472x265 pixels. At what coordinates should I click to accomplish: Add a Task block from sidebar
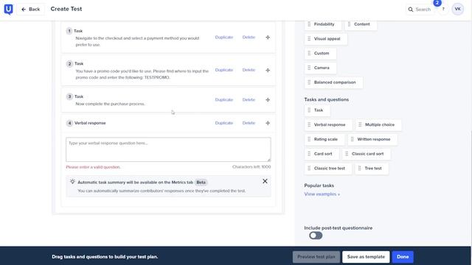click(317, 110)
